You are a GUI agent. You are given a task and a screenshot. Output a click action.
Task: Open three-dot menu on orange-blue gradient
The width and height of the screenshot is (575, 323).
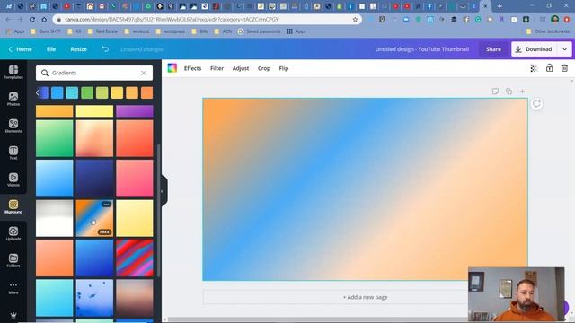[x=106, y=205]
